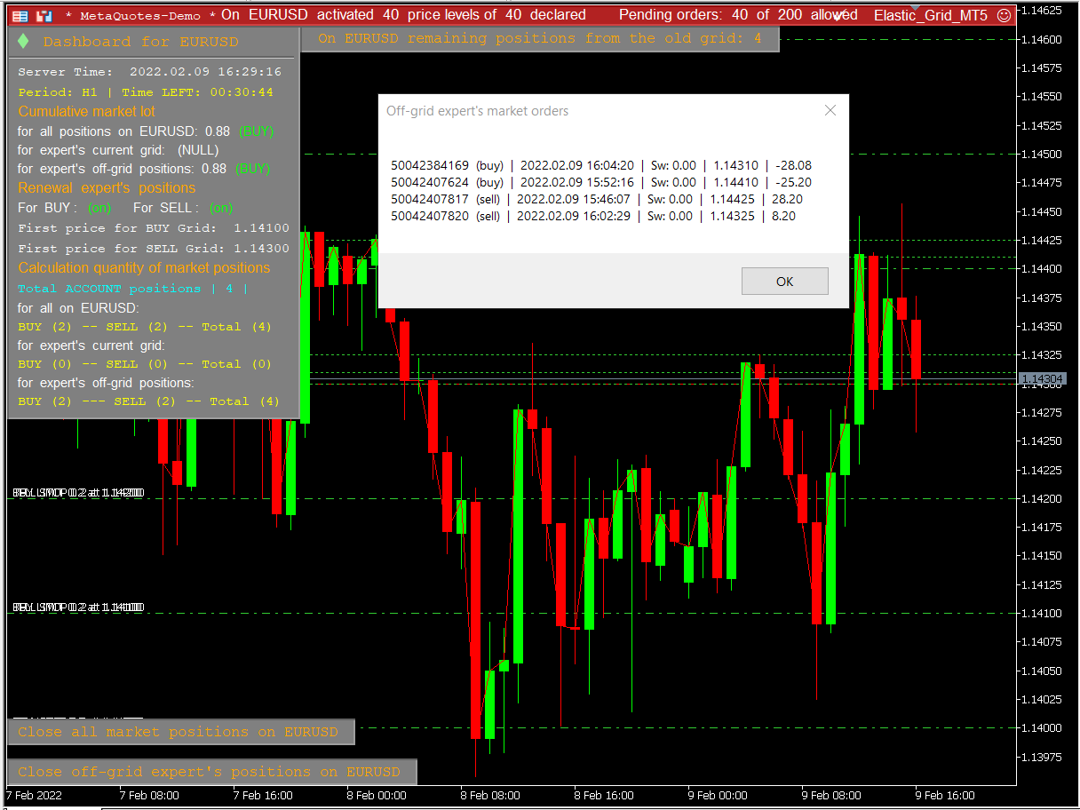Viewport: 1080px width, 810px height.
Task: Click the order row 50042384169 (buy)
Action: [x=601, y=165]
